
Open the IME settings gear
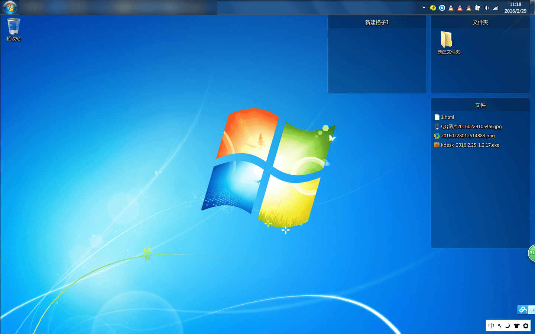pyautogui.click(x=525, y=325)
